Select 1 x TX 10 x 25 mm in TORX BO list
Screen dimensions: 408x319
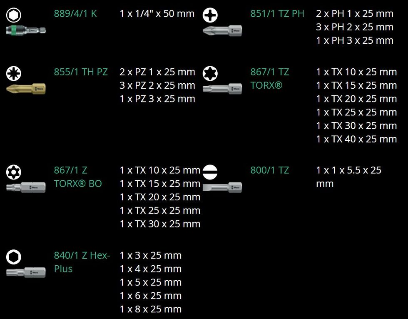point(160,170)
